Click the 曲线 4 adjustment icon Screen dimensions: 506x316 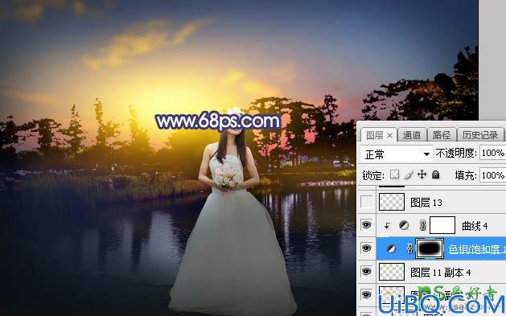click(404, 225)
